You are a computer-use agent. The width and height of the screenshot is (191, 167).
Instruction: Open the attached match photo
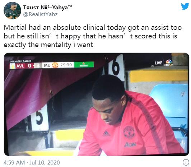(97, 104)
